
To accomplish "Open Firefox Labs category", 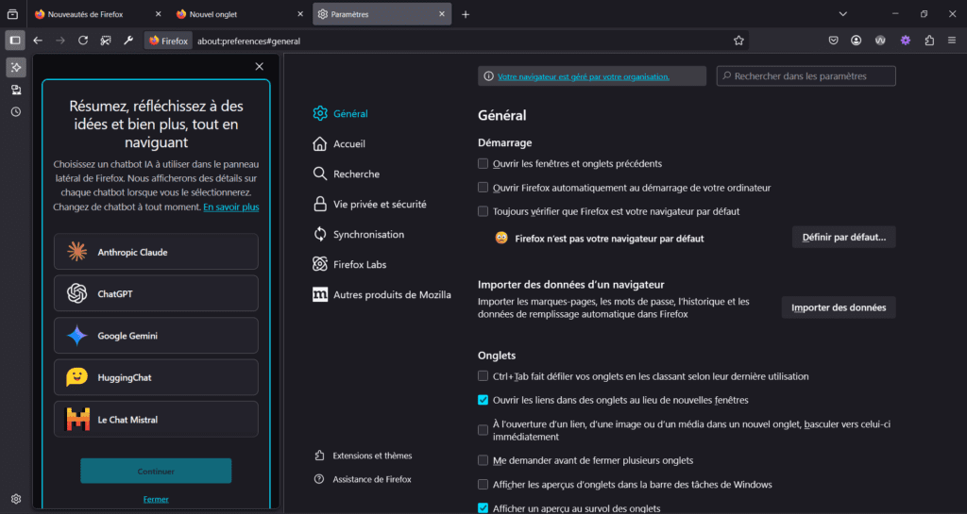I will 349,264.
